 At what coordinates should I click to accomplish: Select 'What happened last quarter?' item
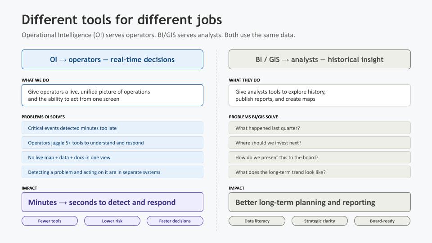319,128
